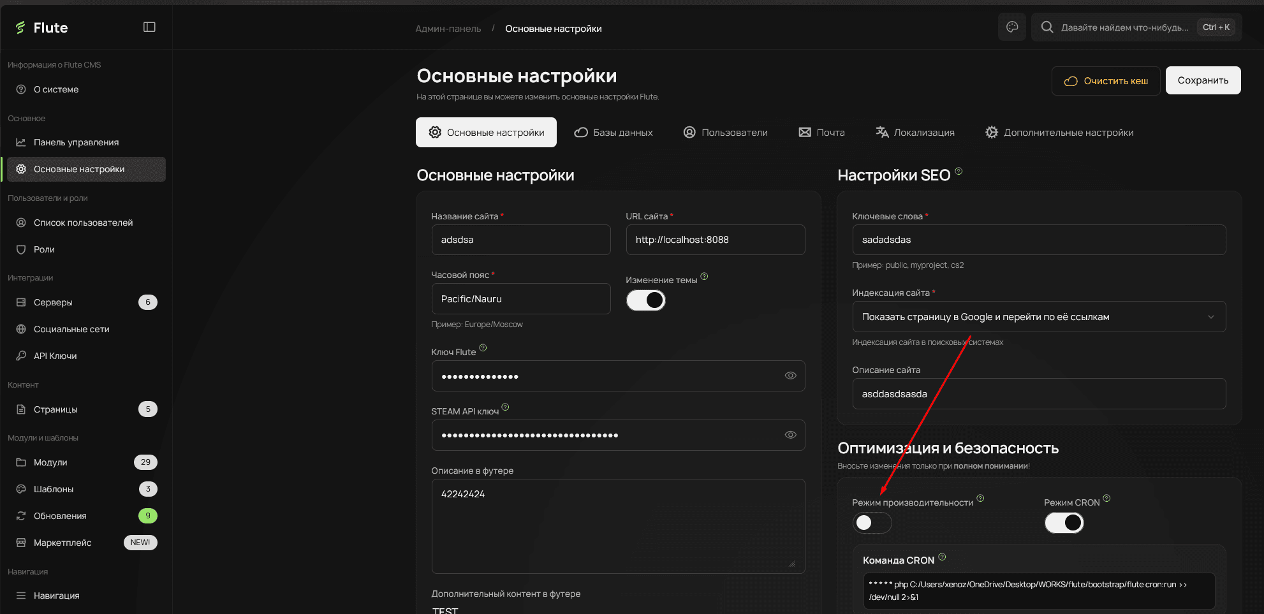The width and height of the screenshot is (1264, 614).
Task: Click the help icon beside Изменение темы
Action: pos(704,276)
